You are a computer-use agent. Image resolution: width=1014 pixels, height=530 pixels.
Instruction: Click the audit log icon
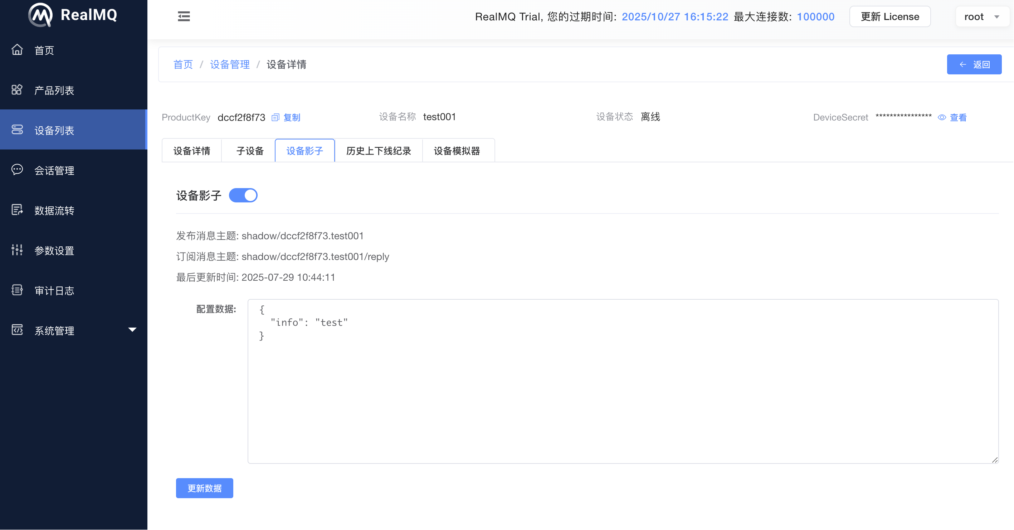(x=17, y=290)
